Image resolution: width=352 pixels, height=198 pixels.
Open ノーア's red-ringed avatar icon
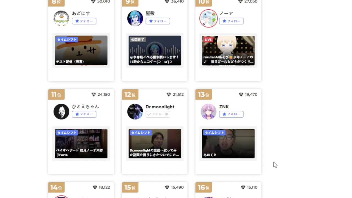tap(208, 18)
